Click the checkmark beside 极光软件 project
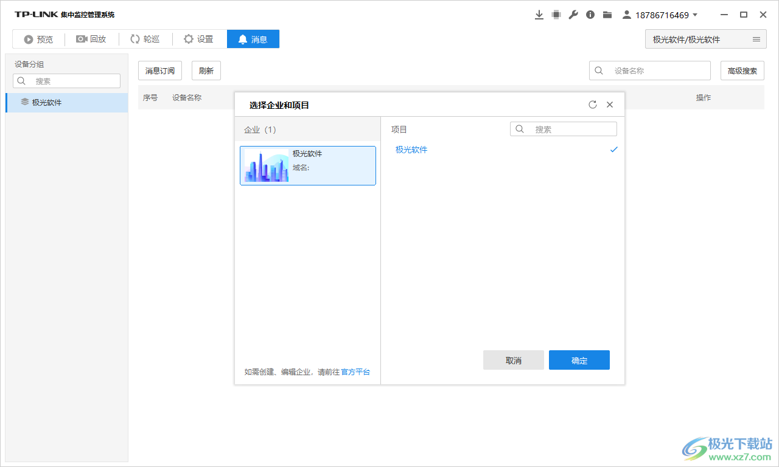 [613, 150]
